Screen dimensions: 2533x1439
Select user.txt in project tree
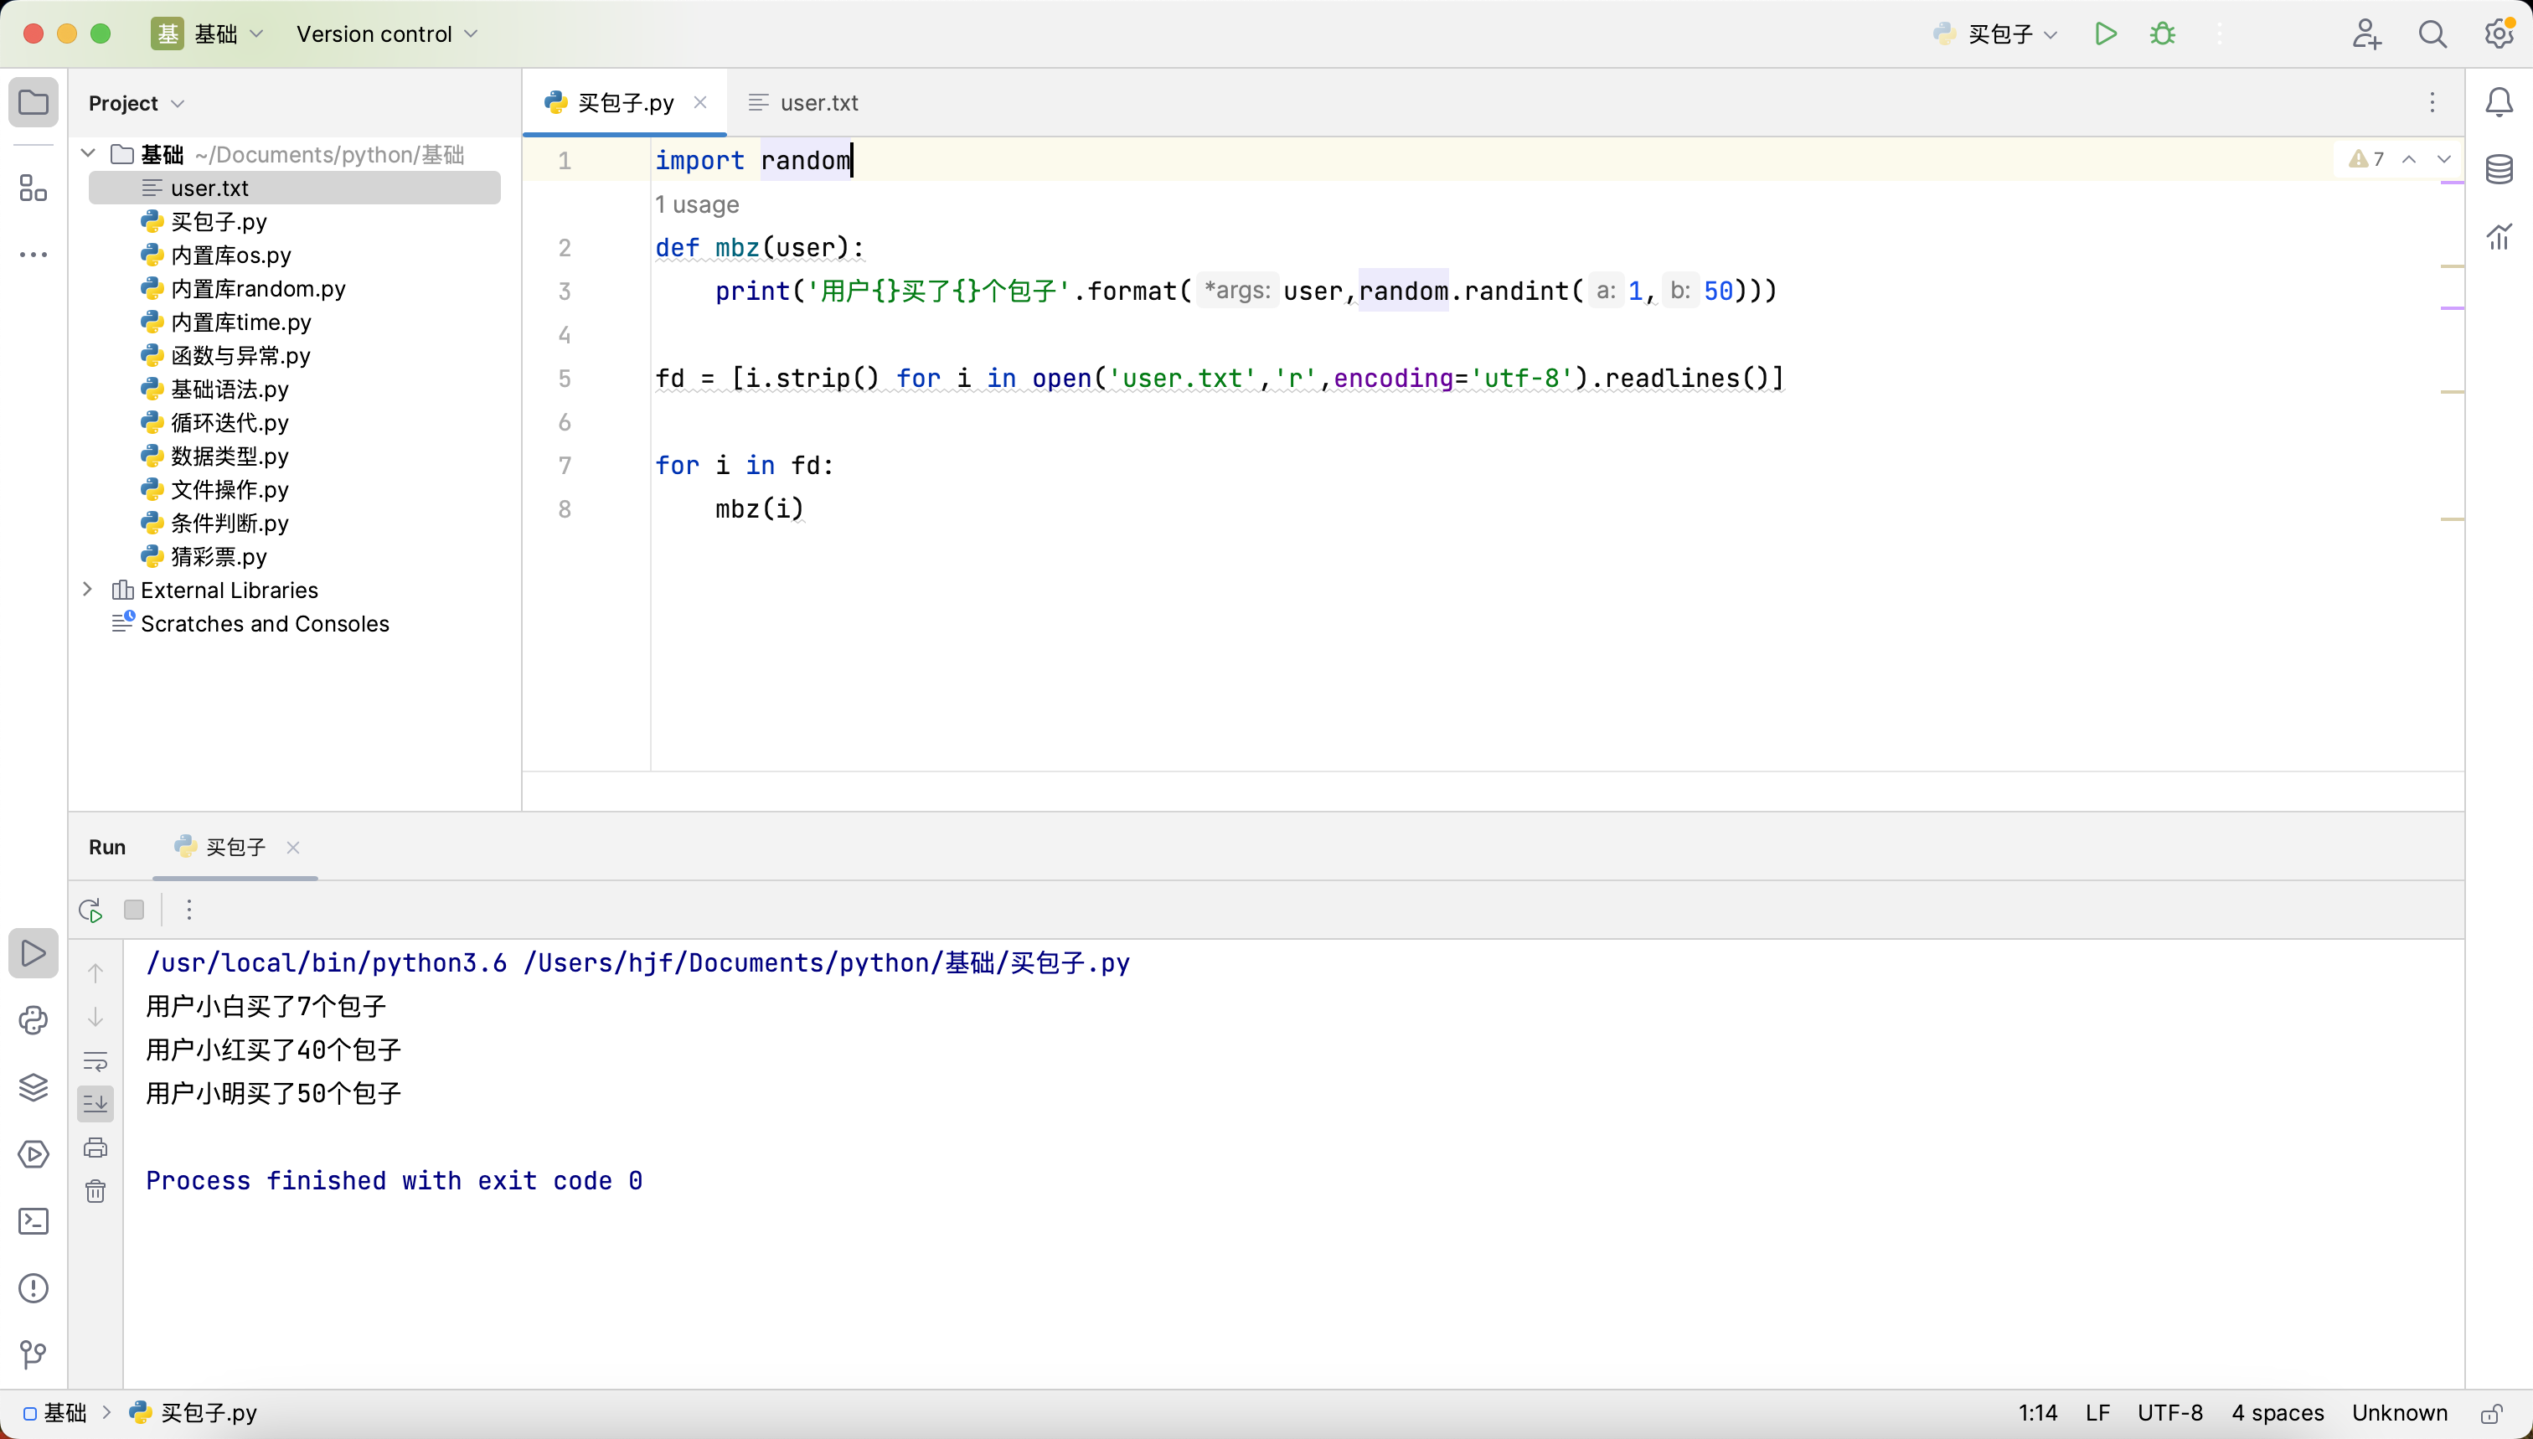295,188
